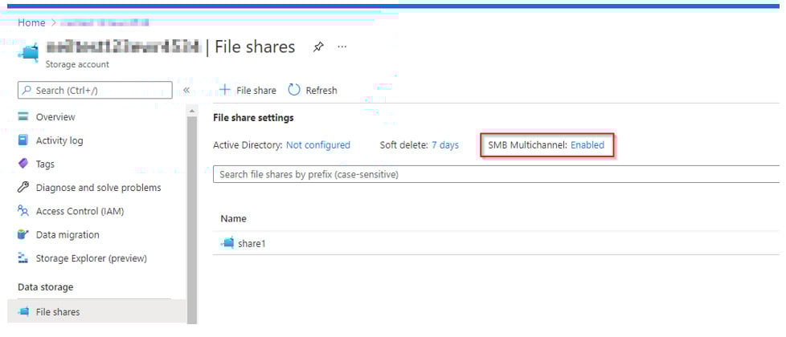Click the sidebar search field

[x=96, y=90]
